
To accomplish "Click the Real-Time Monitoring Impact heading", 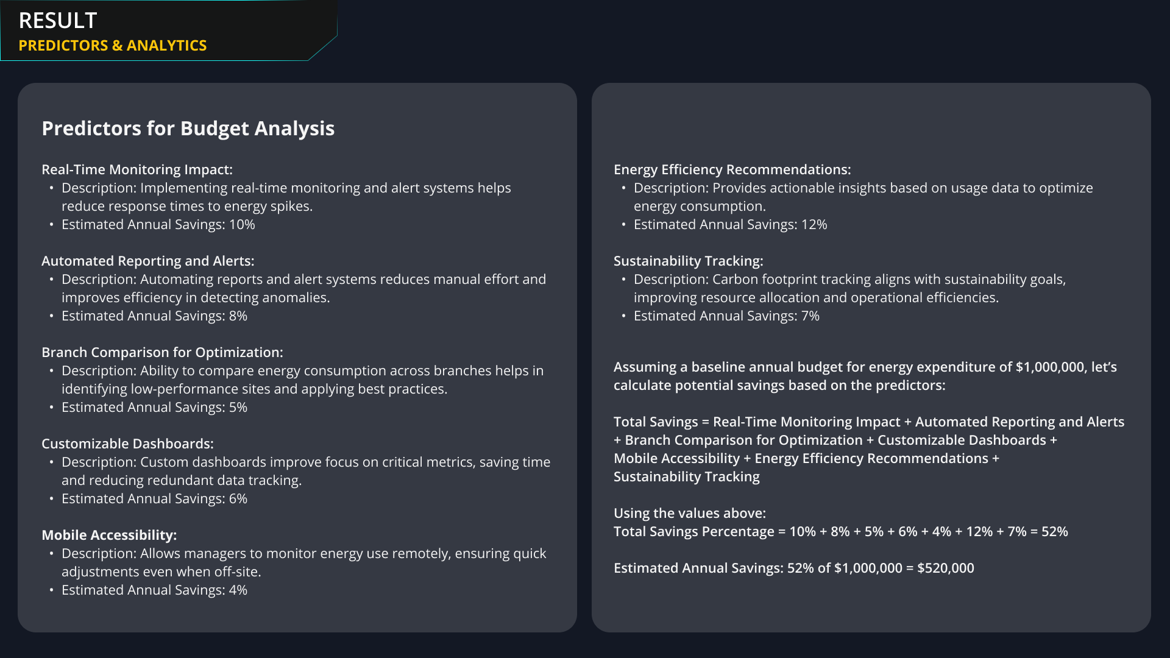I will (x=137, y=169).
